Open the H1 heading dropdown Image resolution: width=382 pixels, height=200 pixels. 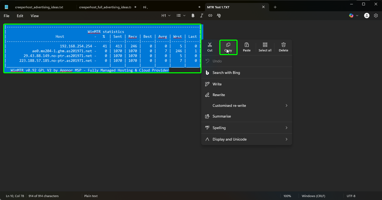(166, 16)
